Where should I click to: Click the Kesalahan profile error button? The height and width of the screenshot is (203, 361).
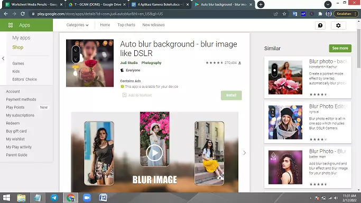tap(346, 14)
